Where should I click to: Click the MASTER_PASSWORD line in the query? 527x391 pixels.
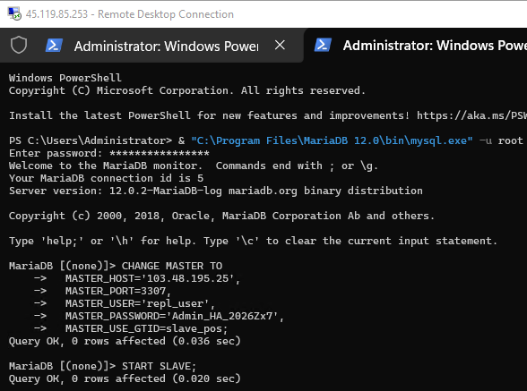(175, 316)
